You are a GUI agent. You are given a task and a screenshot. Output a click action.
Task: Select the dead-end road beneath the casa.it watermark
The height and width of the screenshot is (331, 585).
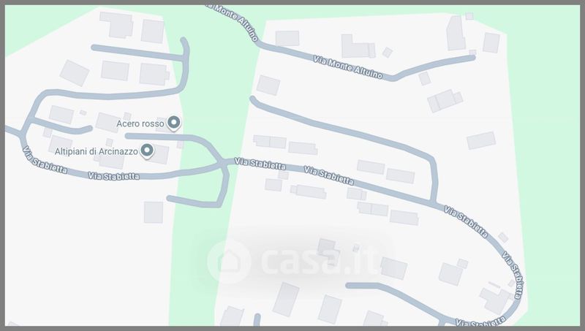pyautogui.click(x=396, y=298)
